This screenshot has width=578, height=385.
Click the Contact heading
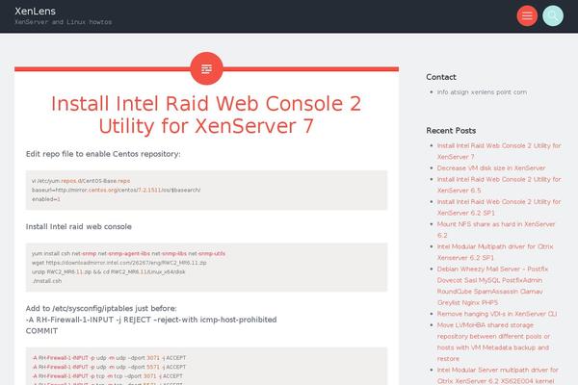(441, 77)
